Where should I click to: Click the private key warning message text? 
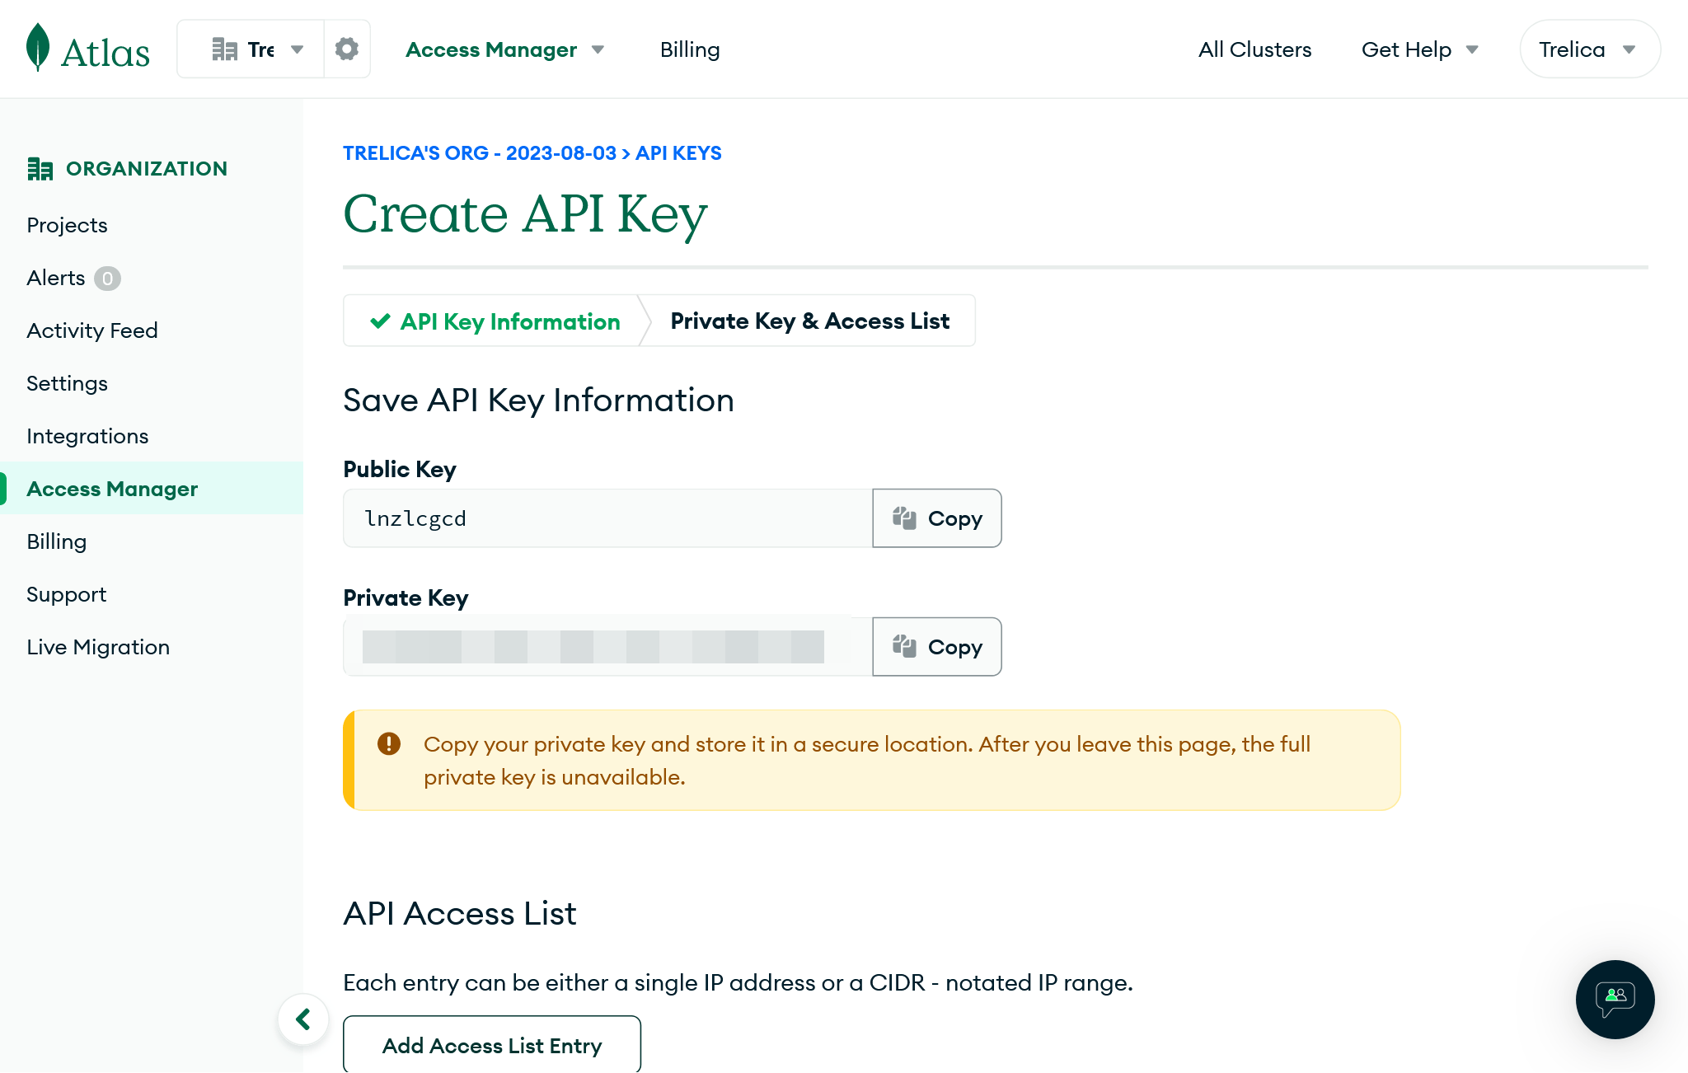click(867, 760)
